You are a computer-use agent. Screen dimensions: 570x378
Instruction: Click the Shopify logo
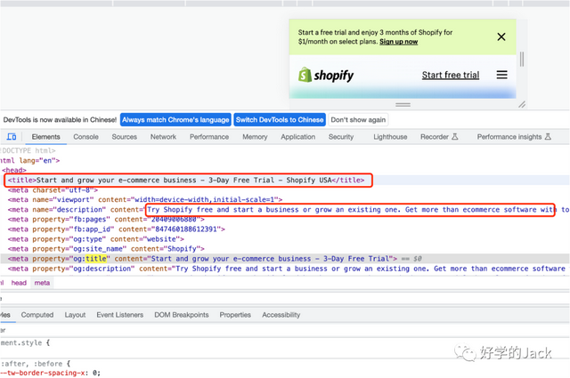[326, 76]
